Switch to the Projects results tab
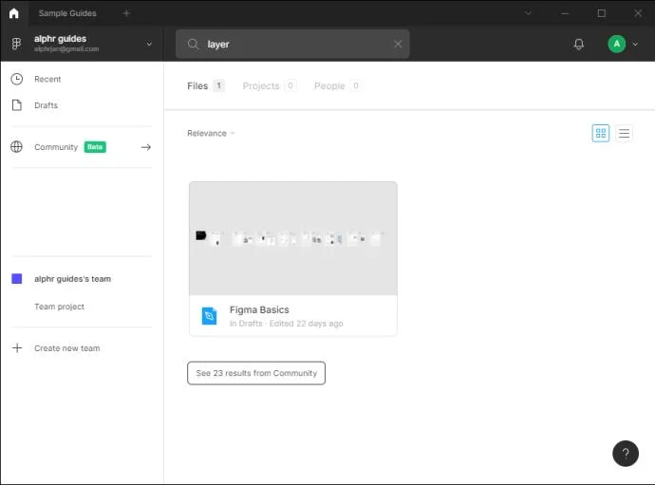 [270, 85]
